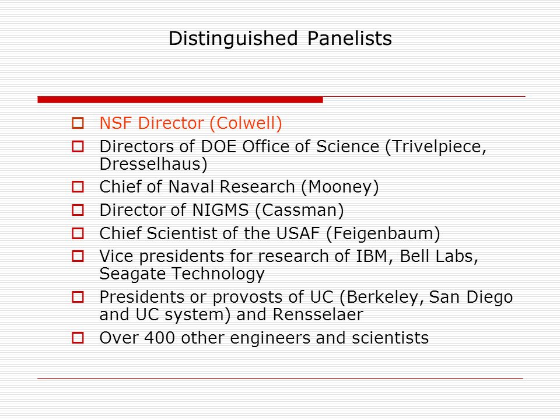The image size is (560, 420).
Task: Click the bullet before Vice presidents for research
Action: (78, 256)
